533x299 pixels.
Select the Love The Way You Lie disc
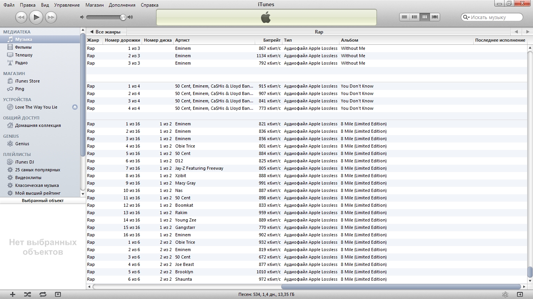pos(36,107)
